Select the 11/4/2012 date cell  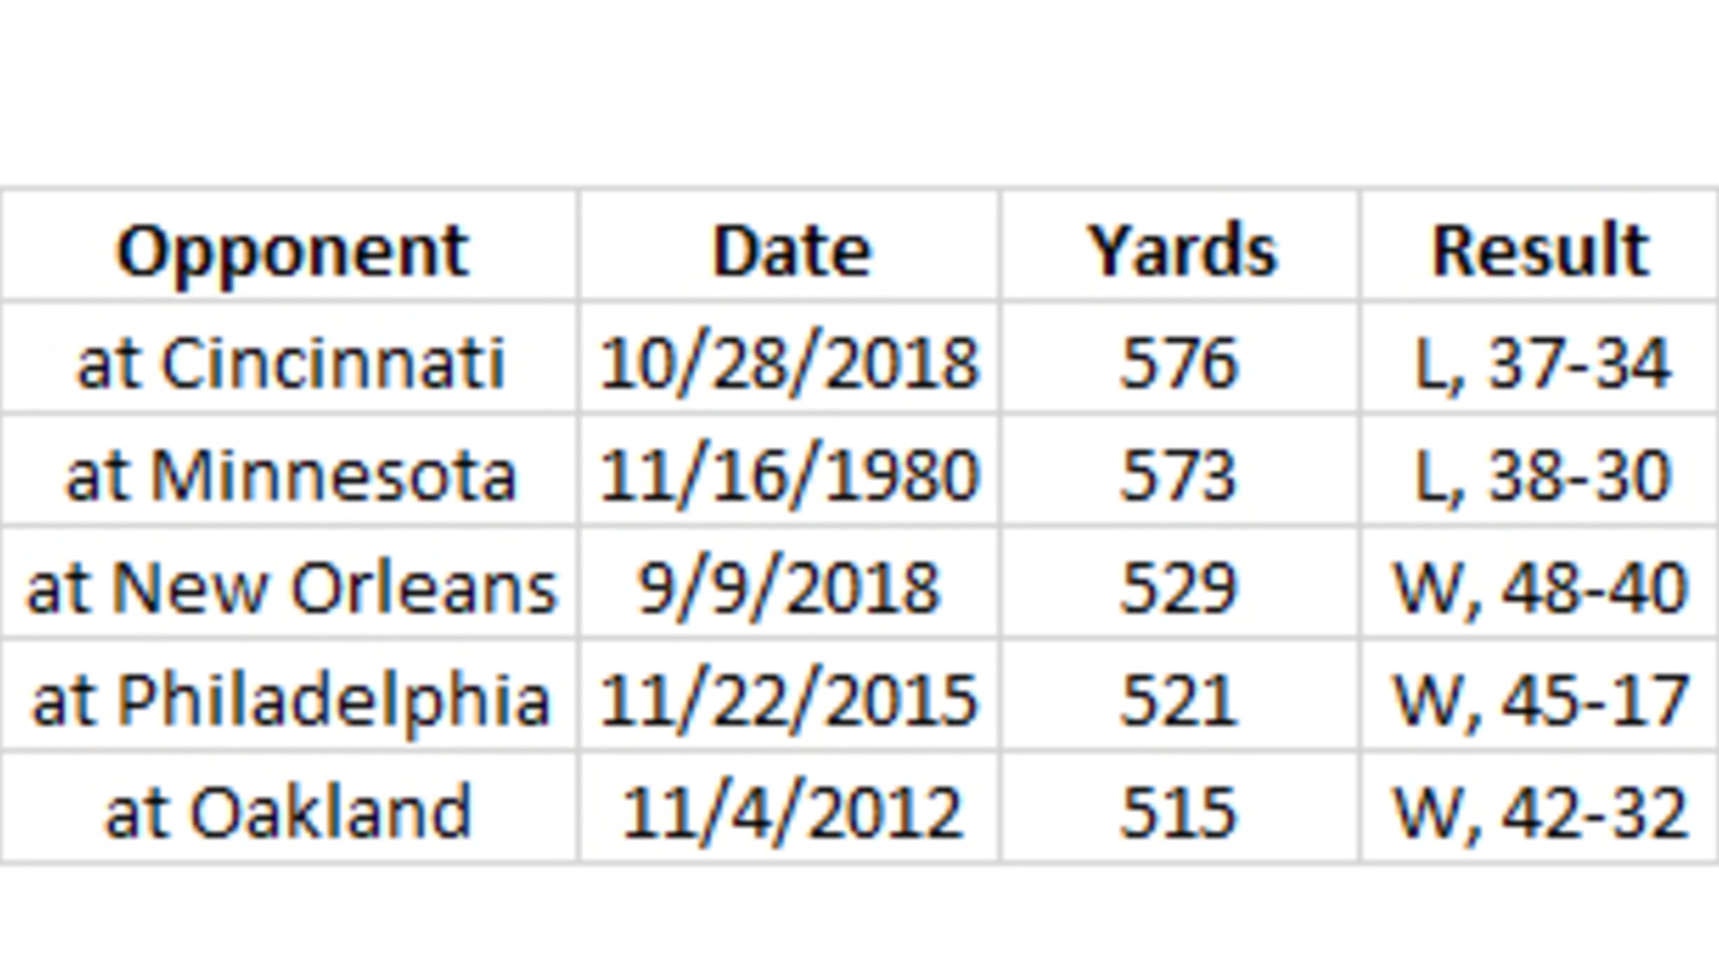tap(790, 807)
